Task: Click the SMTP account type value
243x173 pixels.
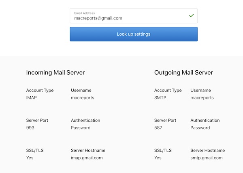Action: pos(160,97)
